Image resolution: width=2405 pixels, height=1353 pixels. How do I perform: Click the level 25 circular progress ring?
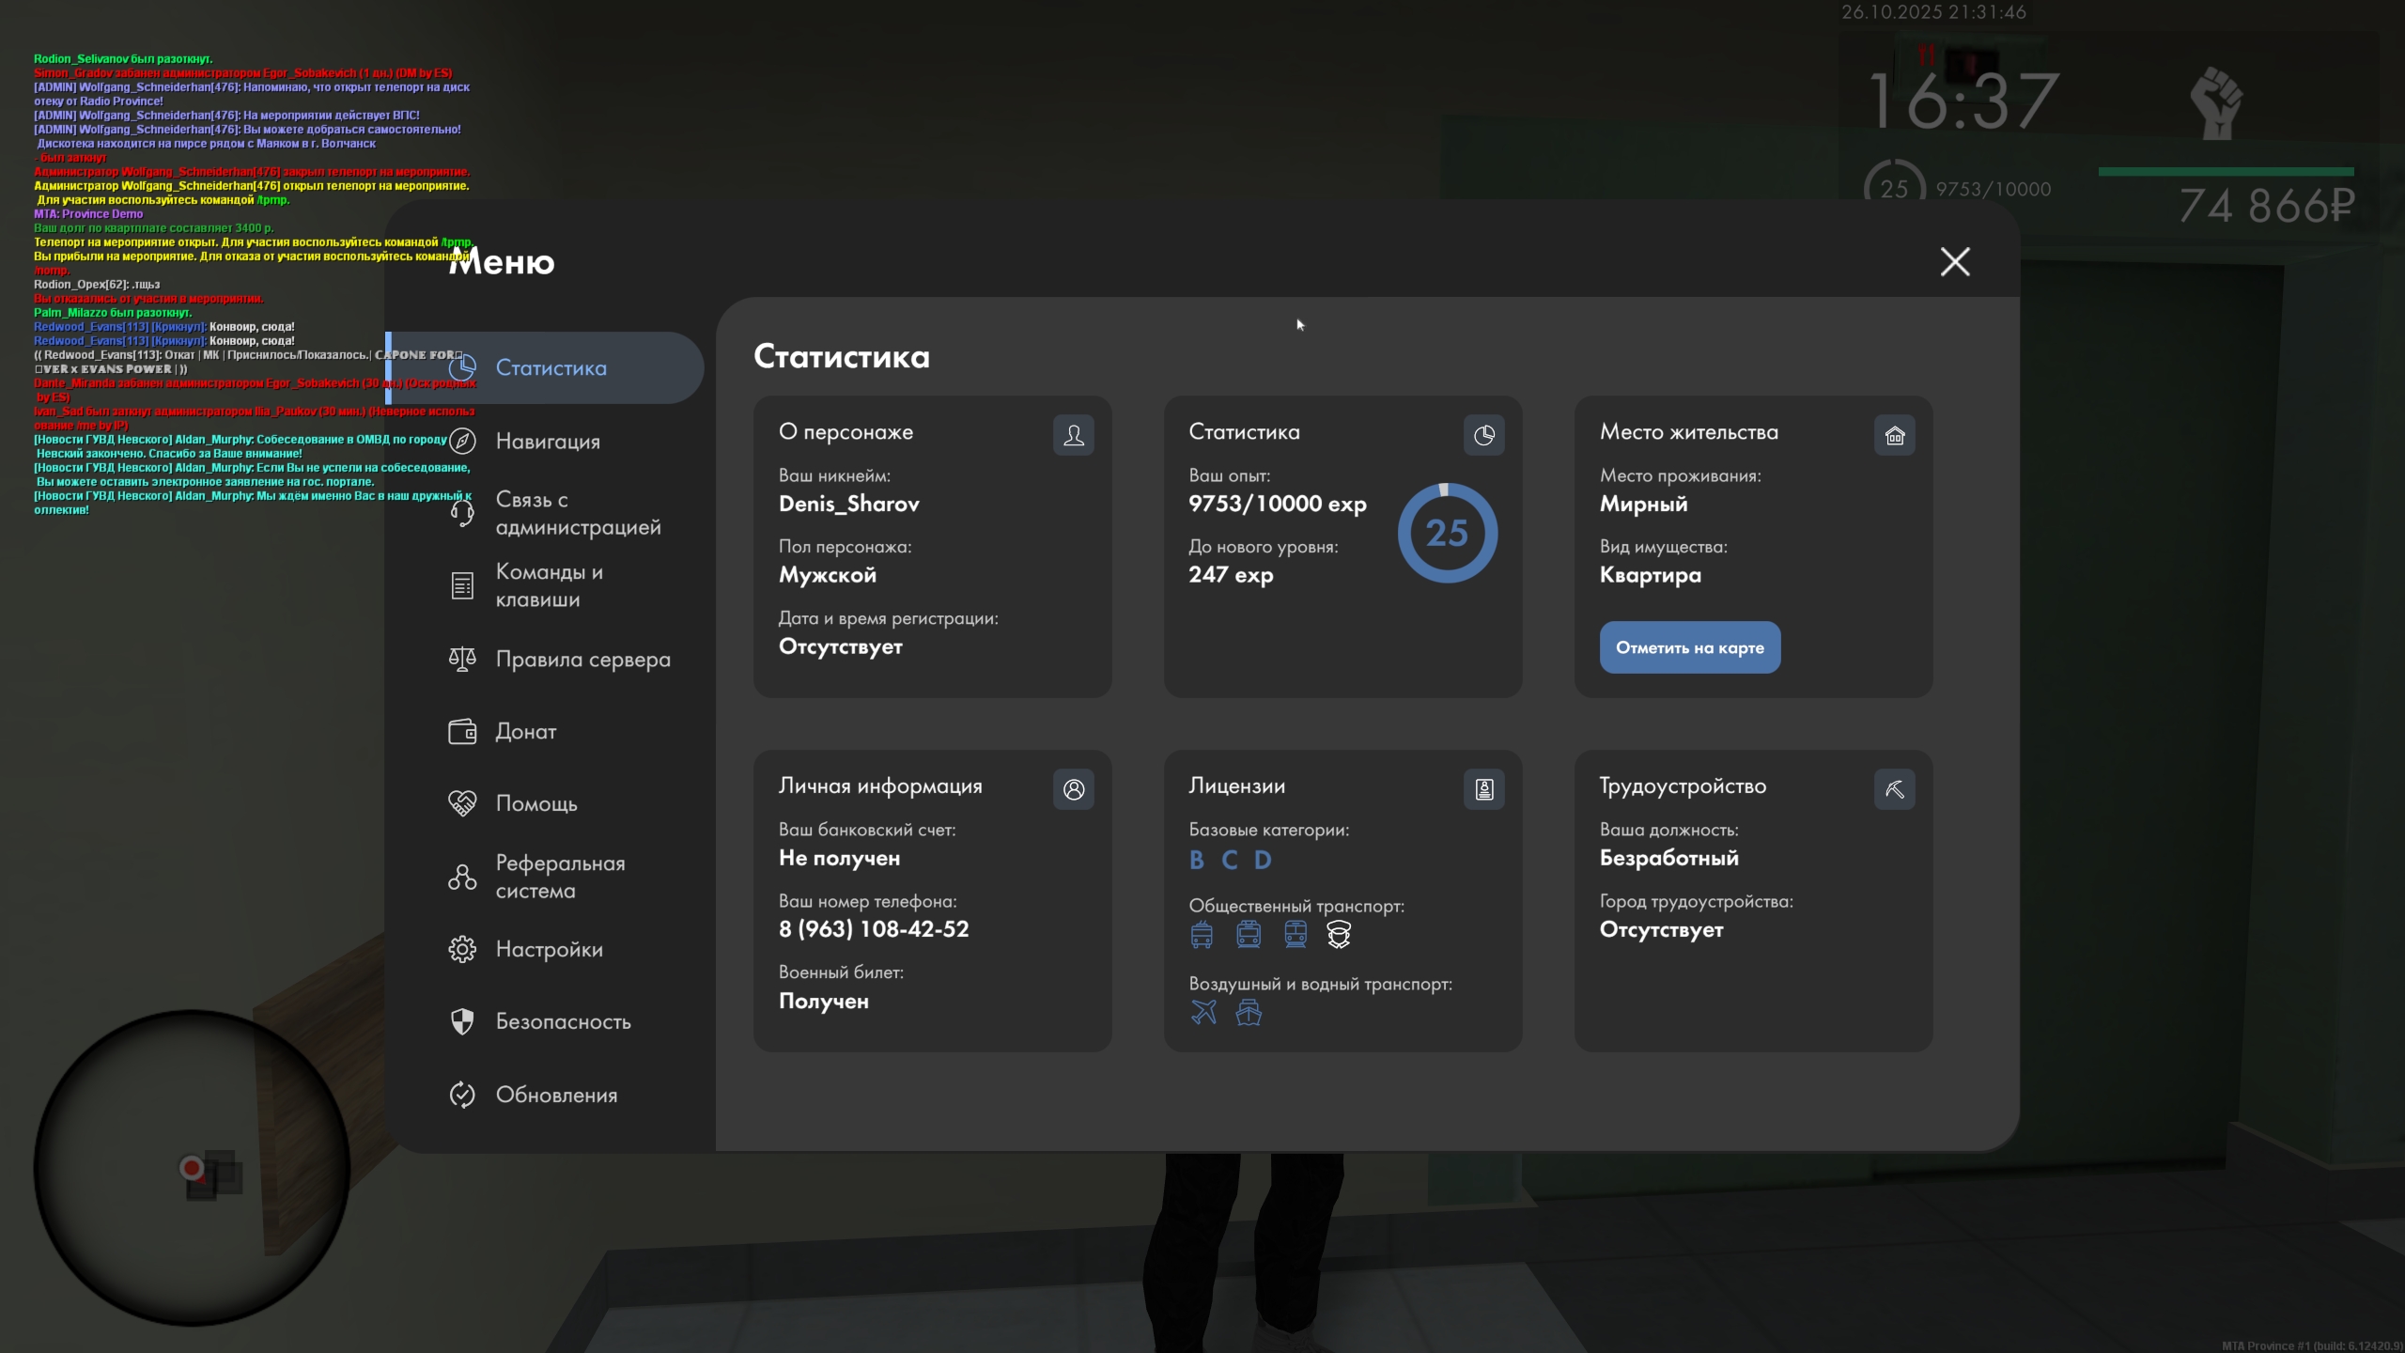(x=1447, y=533)
